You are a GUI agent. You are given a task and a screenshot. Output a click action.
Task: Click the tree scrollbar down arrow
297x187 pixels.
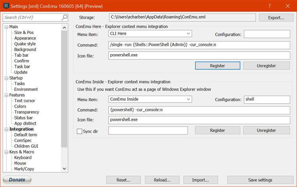65,168
